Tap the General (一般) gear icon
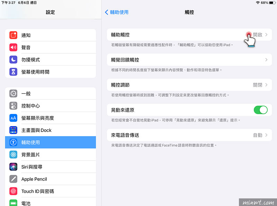This screenshot has width=277, height=206. coord(13,93)
